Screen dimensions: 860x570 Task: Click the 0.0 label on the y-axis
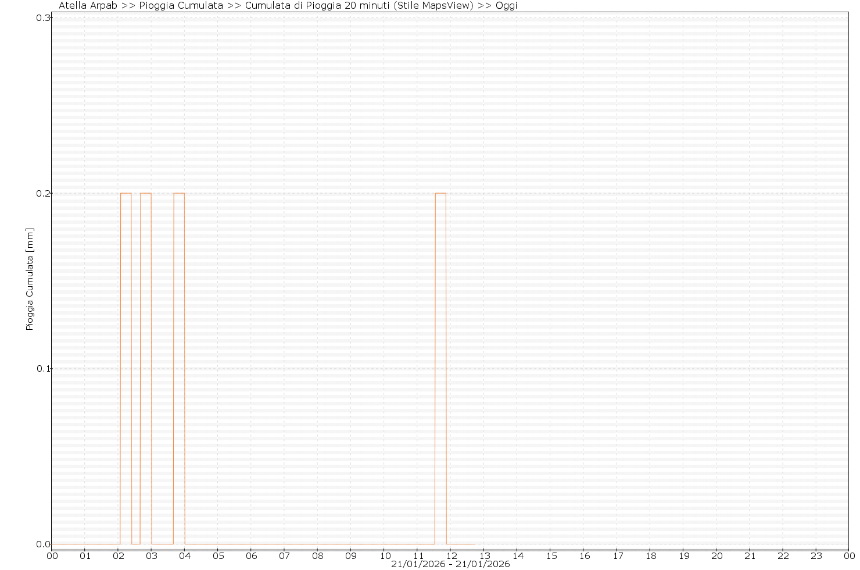click(44, 544)
